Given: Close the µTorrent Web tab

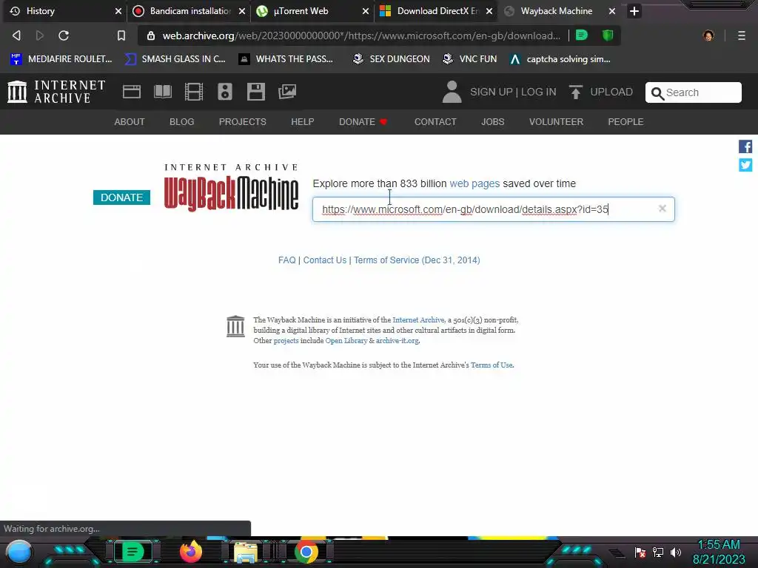Looking at the screenshot, I should [x=366, y=11].
